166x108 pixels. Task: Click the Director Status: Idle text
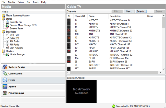tap(10, 106)
